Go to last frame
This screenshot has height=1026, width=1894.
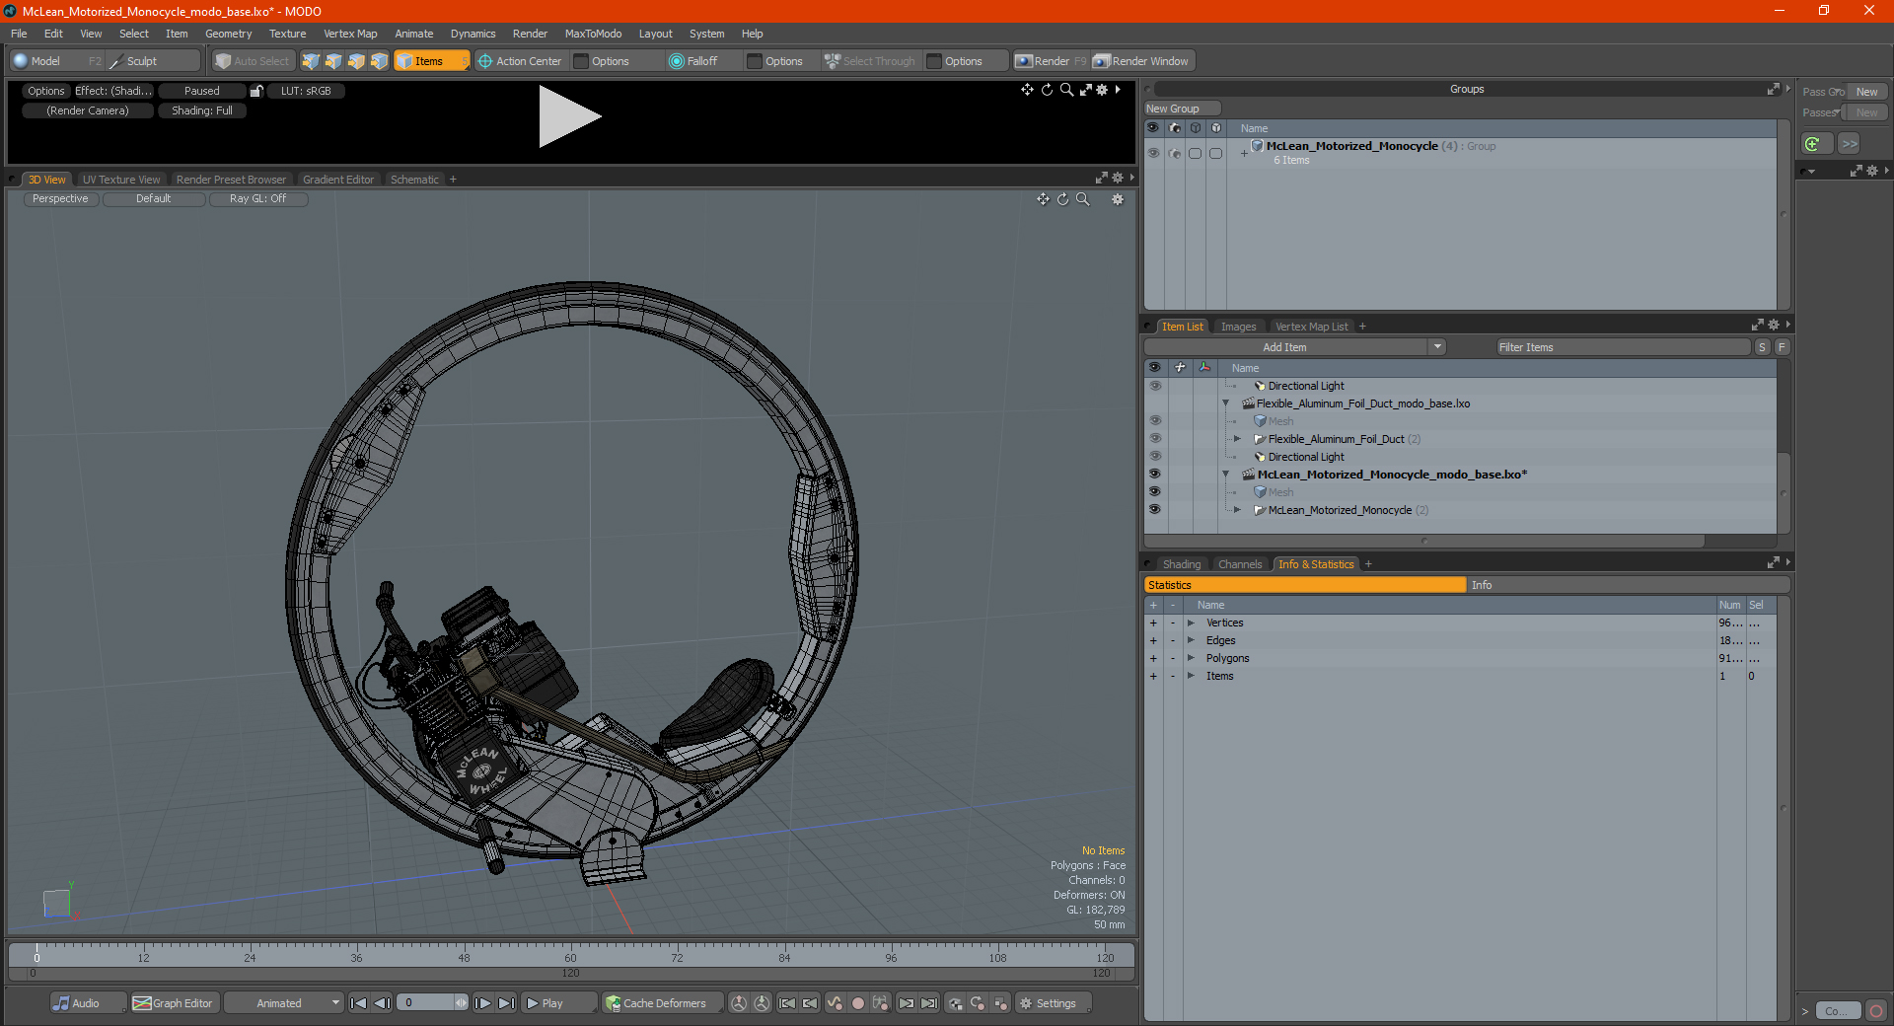point(506,1003)
